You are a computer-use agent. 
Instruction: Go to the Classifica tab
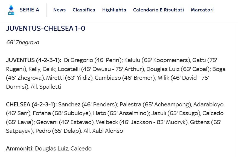(84, 10)
